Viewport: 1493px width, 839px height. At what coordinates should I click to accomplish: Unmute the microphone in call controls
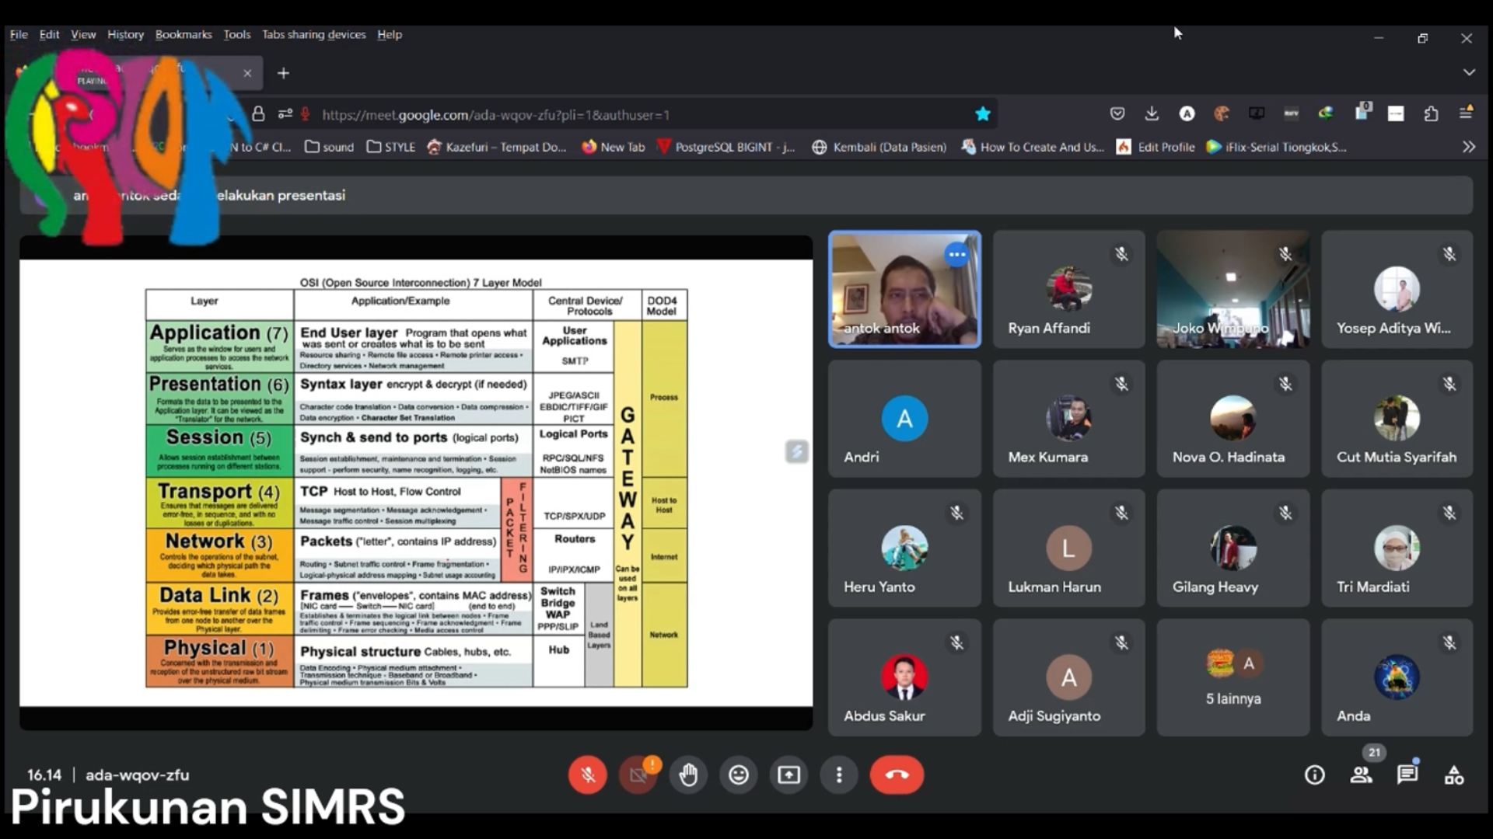587,775
